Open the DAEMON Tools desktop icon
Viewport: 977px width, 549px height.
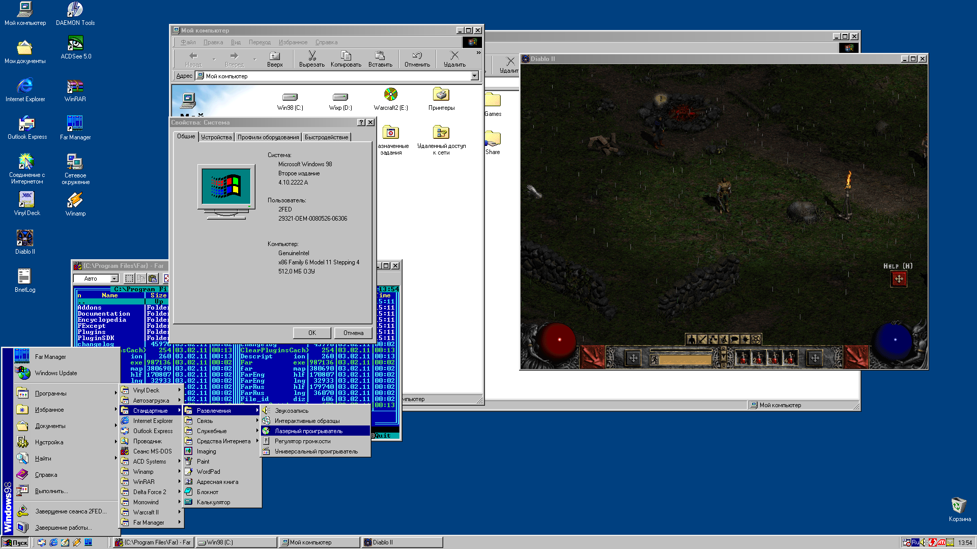[75, 14]
